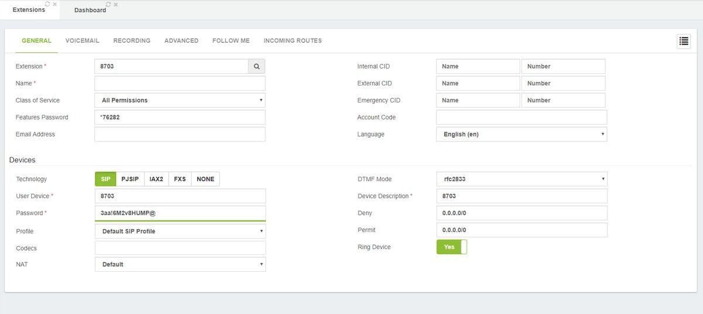Screen dimensions: 703x314
Task: Click the Devices section heading
Action: coord(22,160)
